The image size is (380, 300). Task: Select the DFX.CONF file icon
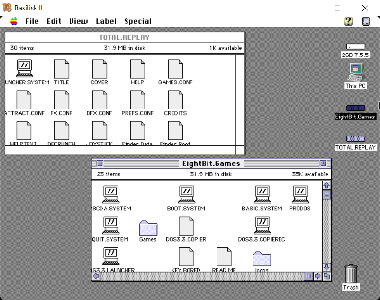100,100
